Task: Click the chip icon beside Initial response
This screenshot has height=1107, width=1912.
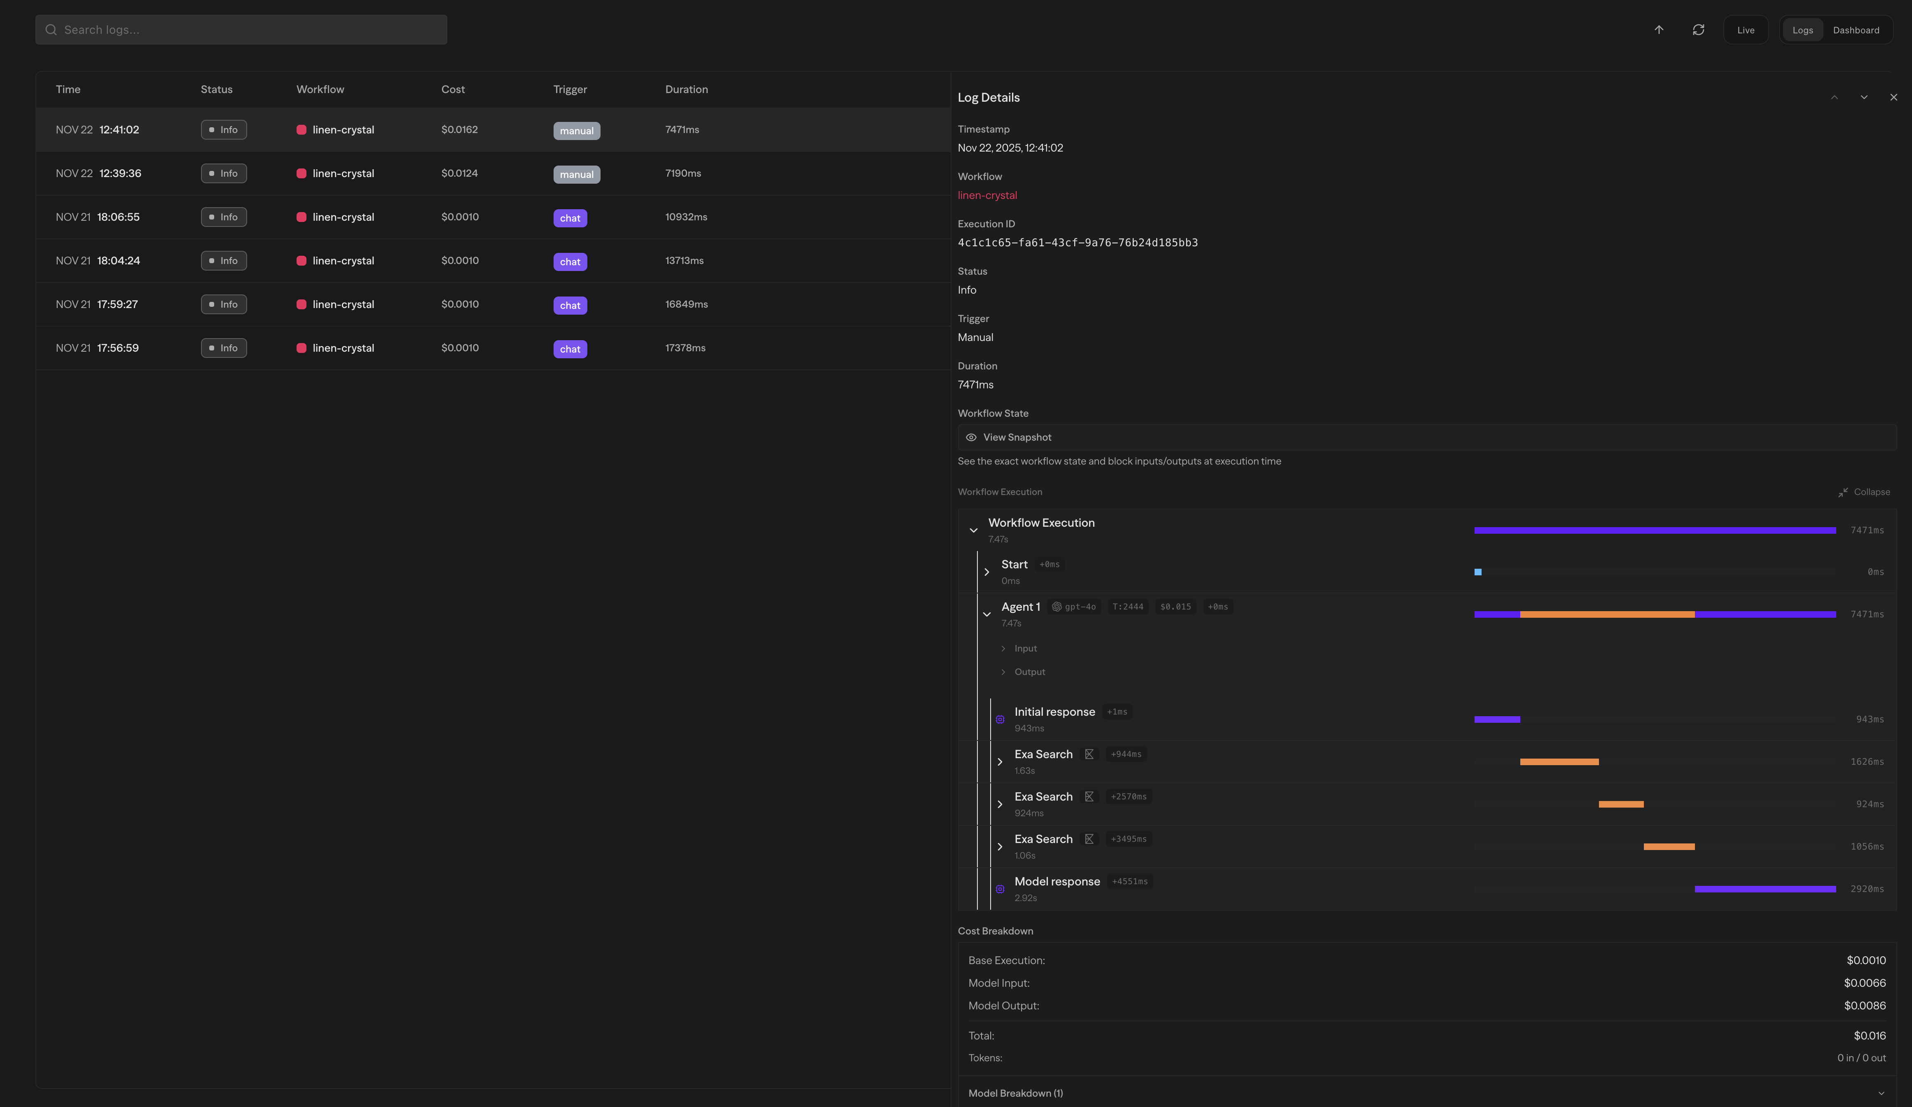Action: [x=1000, y=719]
